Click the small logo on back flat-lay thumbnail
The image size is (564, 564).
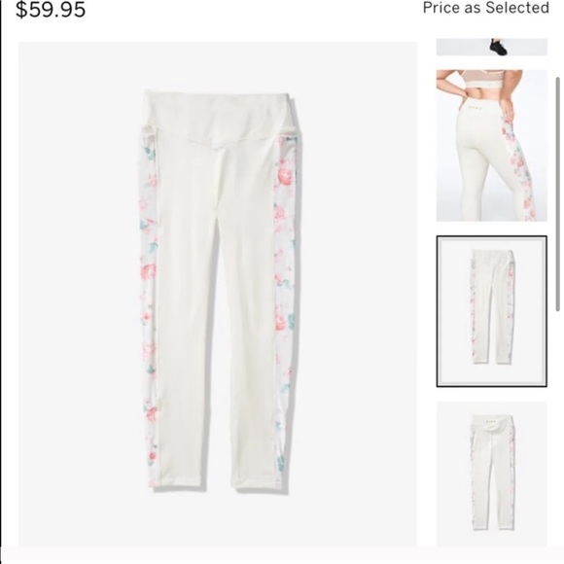[x=492, y=419]
